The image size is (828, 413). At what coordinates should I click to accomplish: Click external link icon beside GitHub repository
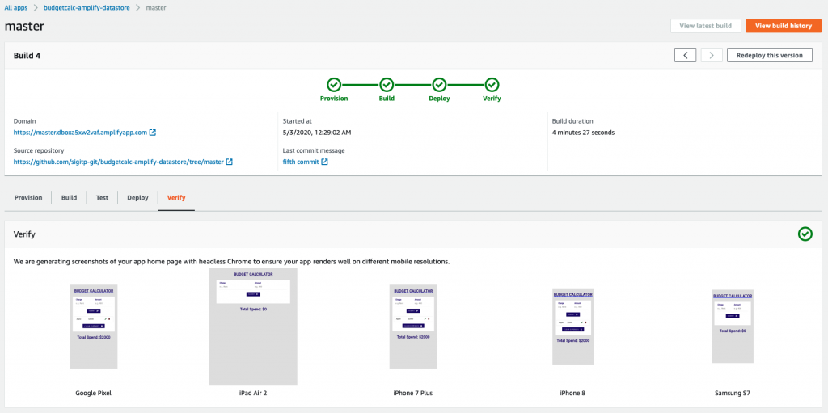tap(229, 162)
